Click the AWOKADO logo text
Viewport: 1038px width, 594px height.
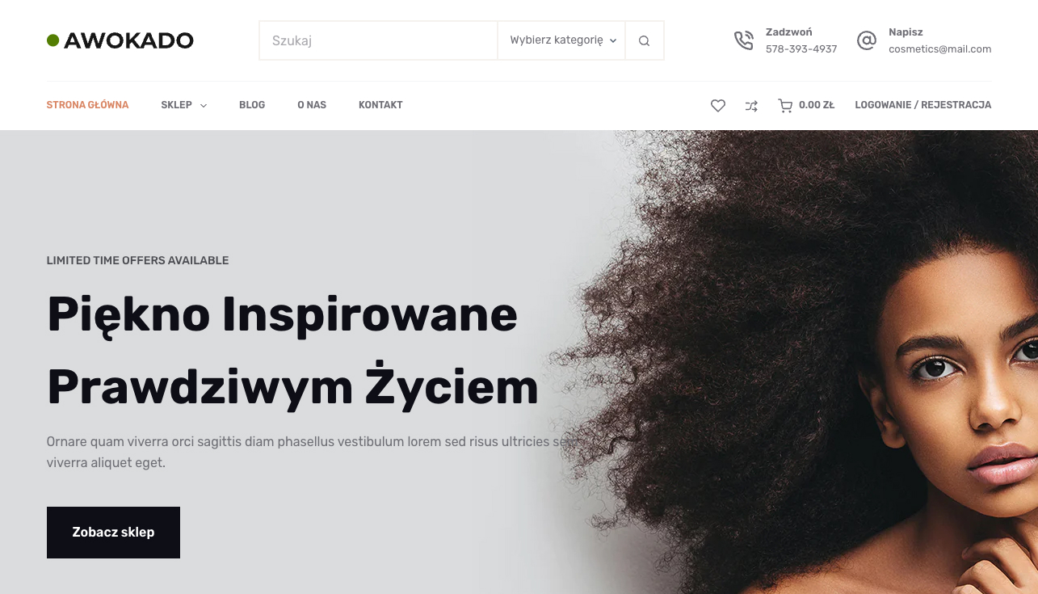point(129,40)
